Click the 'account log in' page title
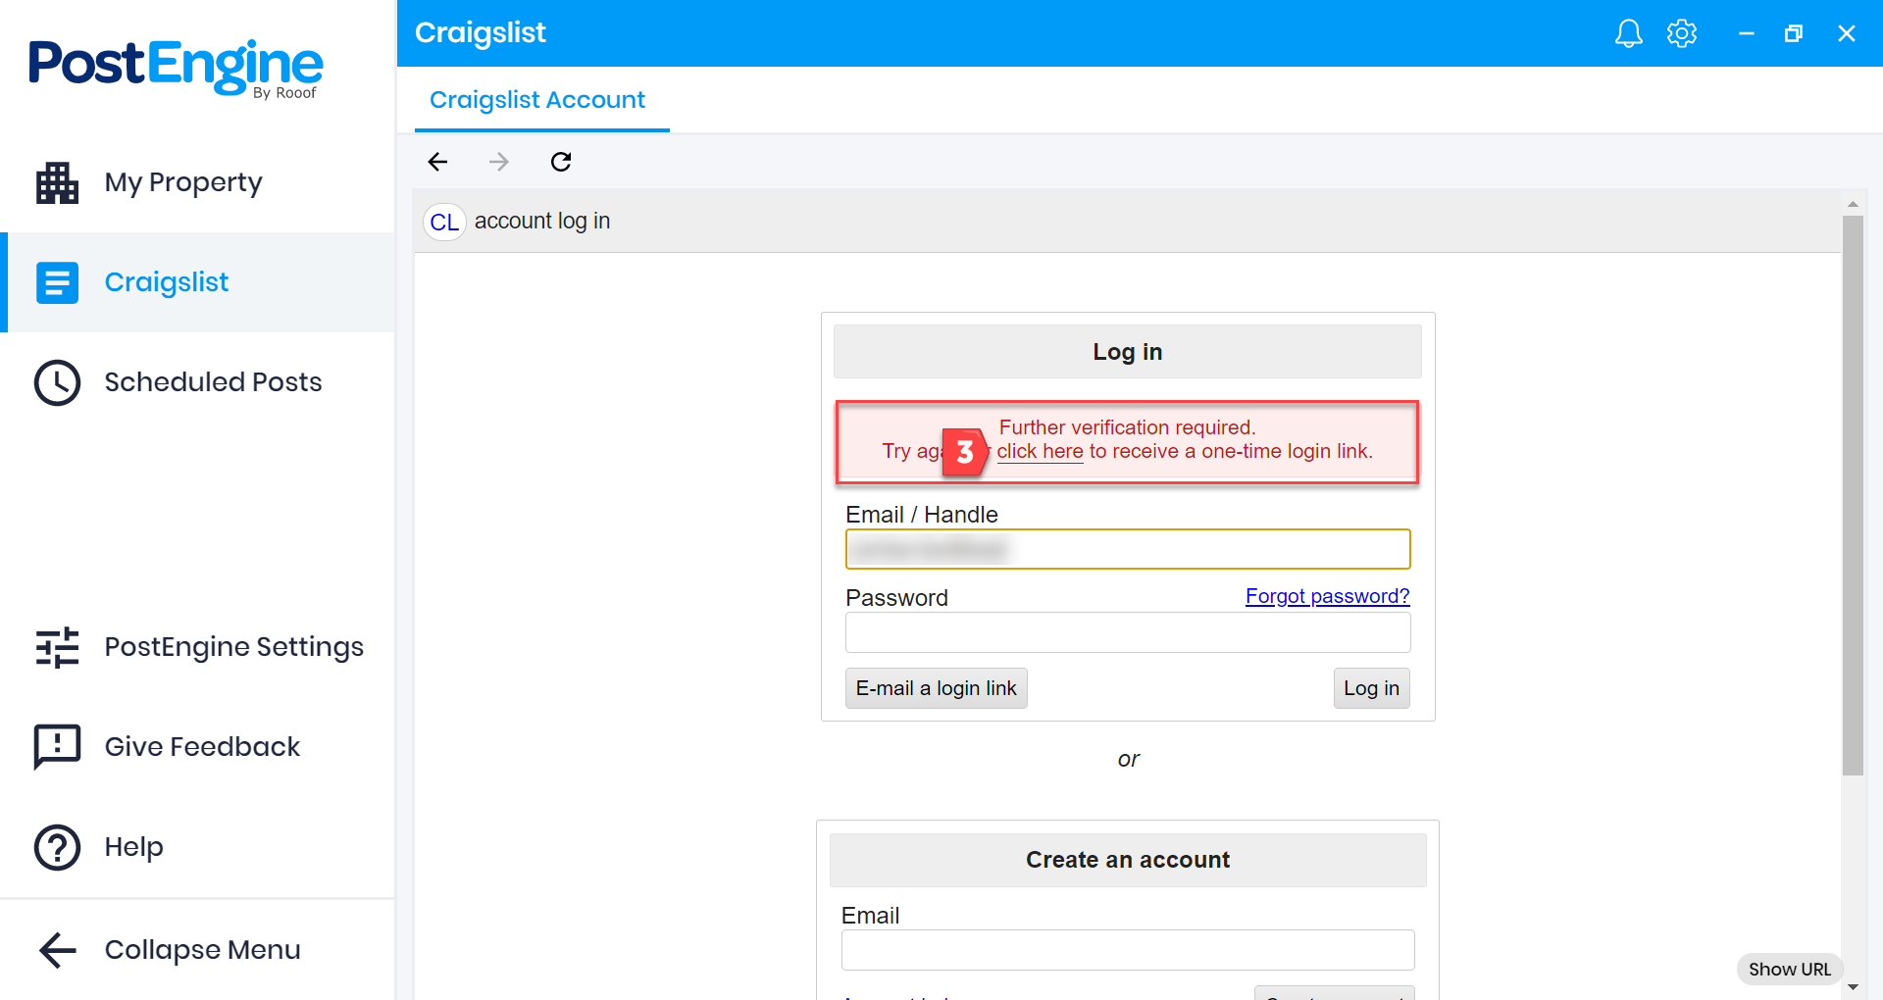Screen dimensions: 1883x1000 (x=542, y=222)
